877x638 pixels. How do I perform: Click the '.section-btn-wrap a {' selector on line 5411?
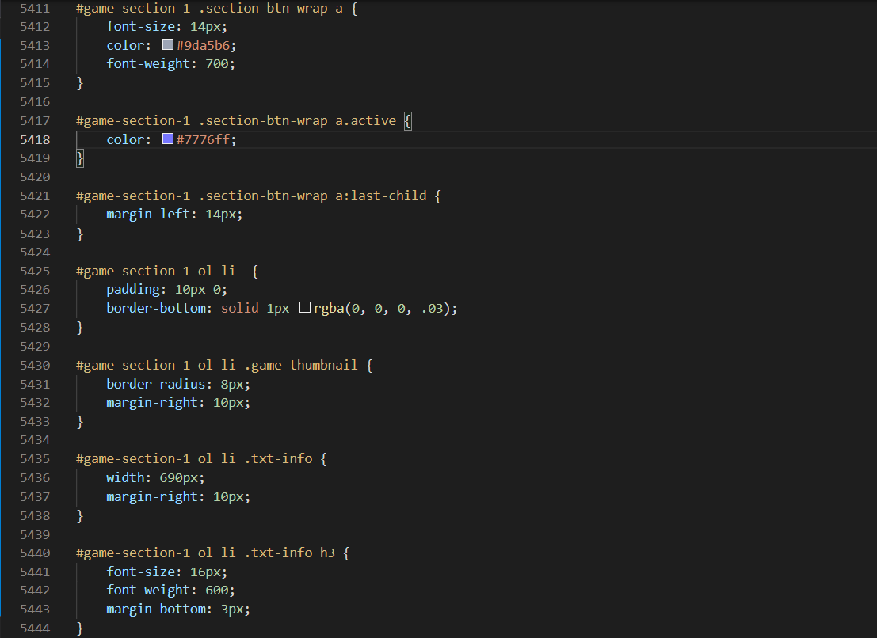click(278, 9)
